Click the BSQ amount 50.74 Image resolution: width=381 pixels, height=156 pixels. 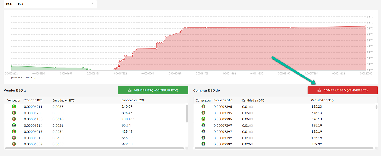pyautogui.click(x=126, y=125)
